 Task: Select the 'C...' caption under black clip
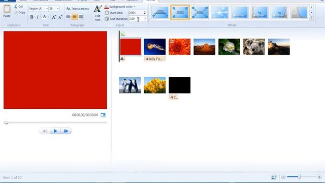click(174, 97)
